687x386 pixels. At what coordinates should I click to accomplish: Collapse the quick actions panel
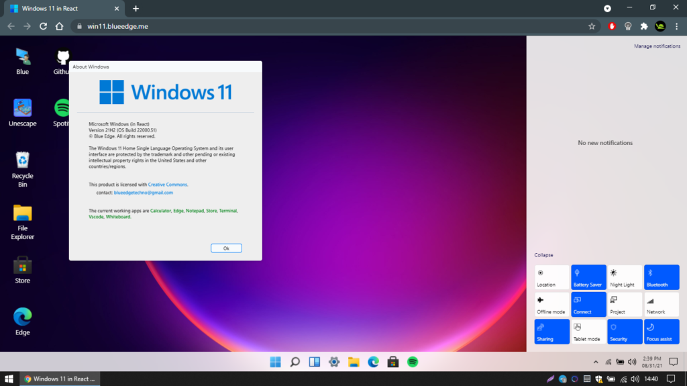(543, 255)
